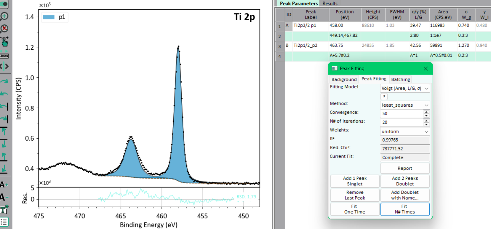Screen dimensions: 491x229
Task: Click the Limits icon in the sidebar
Action: 4,56
